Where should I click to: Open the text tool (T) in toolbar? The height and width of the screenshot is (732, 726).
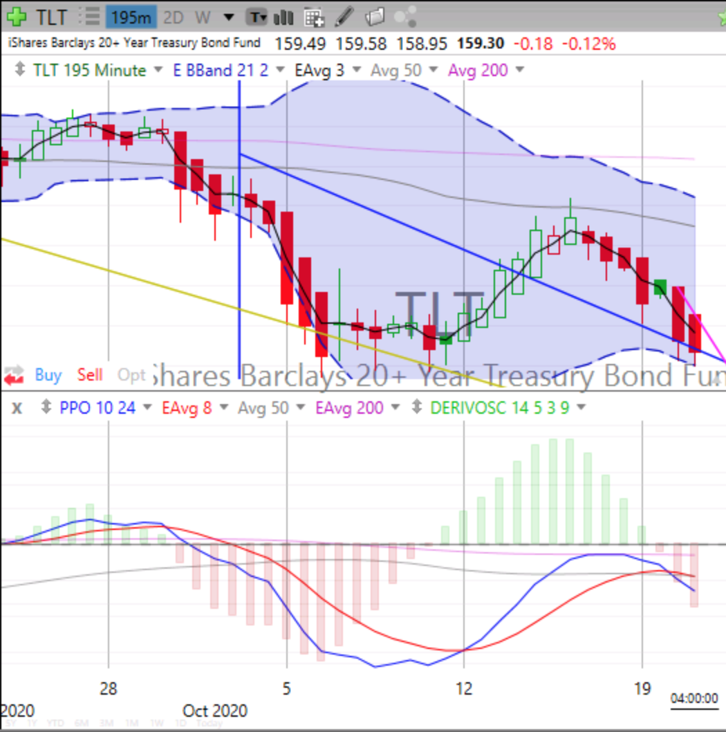click(x=256, y=17)
